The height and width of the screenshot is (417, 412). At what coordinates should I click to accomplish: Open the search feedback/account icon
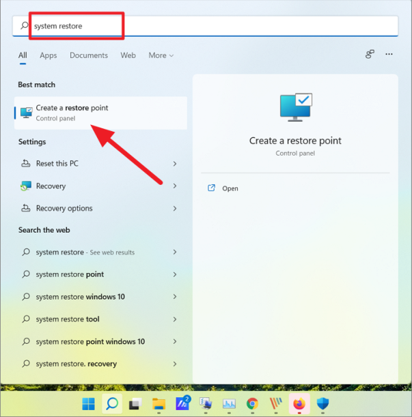point(370,54)
